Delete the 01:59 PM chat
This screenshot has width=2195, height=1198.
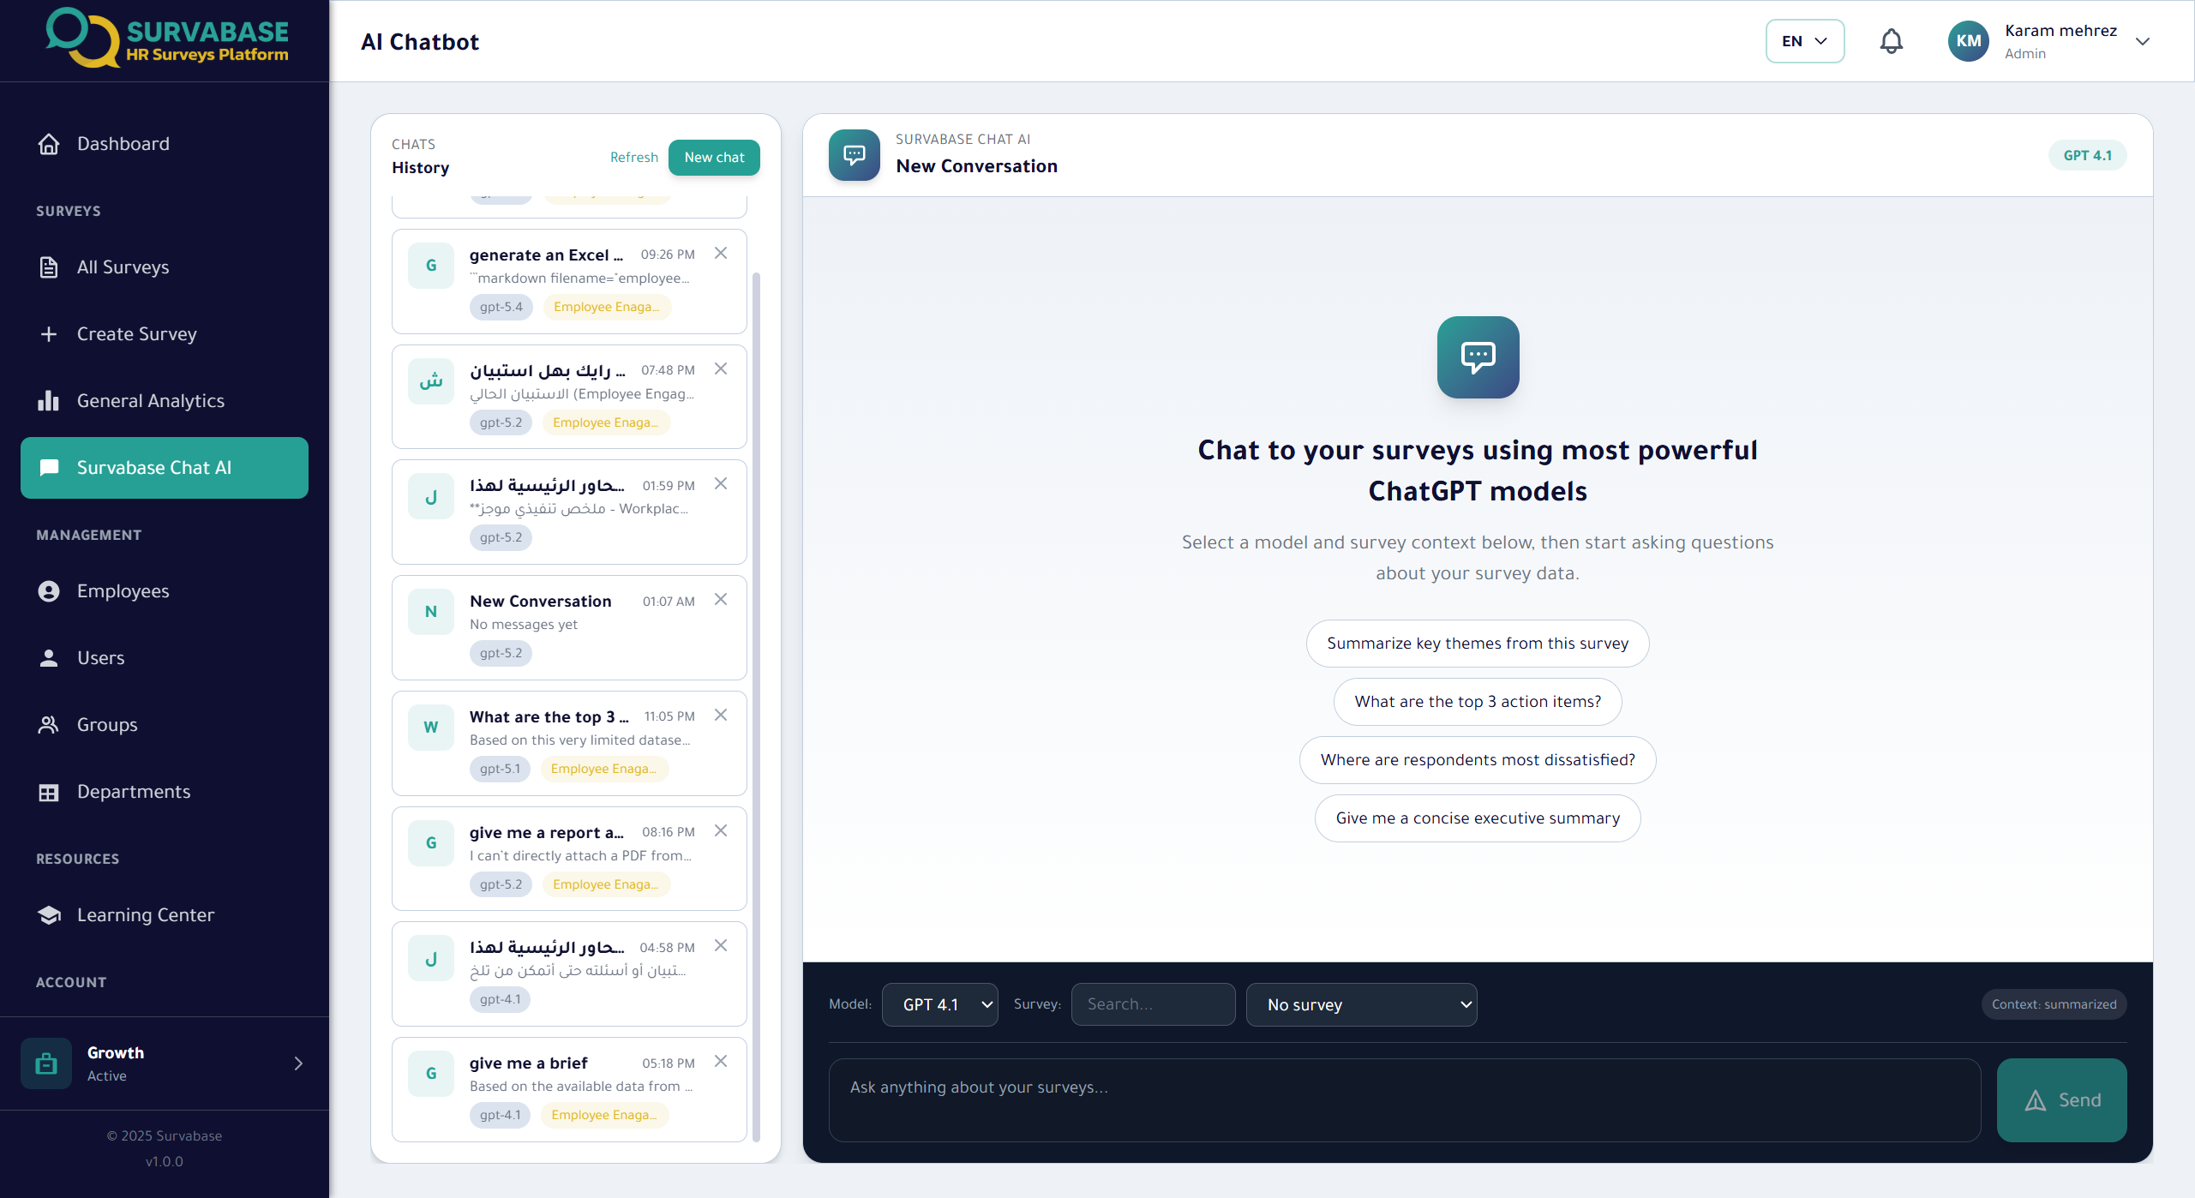click(x=721, y=484)
